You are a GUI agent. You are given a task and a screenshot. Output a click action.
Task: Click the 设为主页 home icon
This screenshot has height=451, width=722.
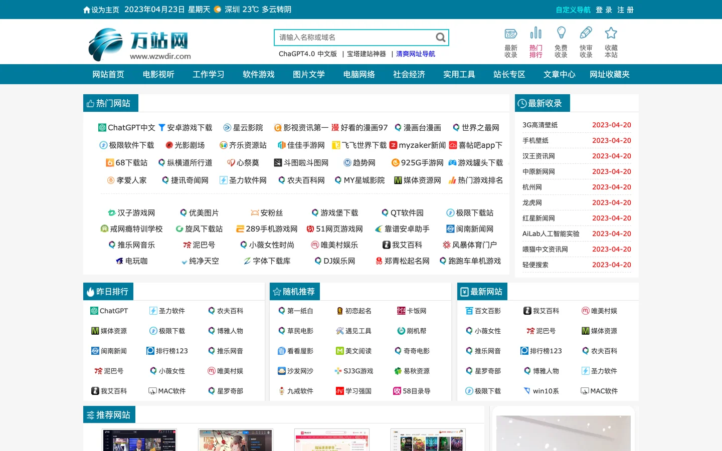pyautogui.click(x=87, y=10)
